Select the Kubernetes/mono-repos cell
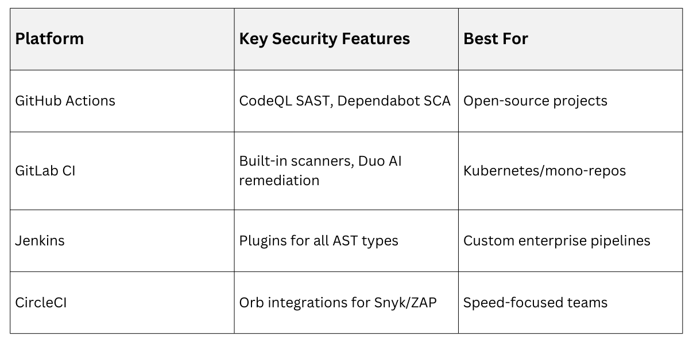Image resolution: width=689 pixels, height=344 pixels. 544,171
